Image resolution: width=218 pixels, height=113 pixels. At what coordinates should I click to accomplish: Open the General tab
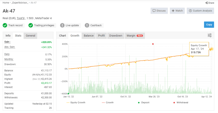pos(30,36)
